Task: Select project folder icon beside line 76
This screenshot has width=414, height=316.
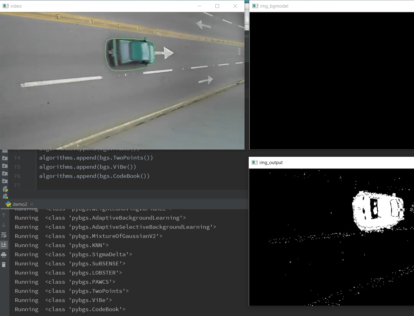Action: coord(5,173)
